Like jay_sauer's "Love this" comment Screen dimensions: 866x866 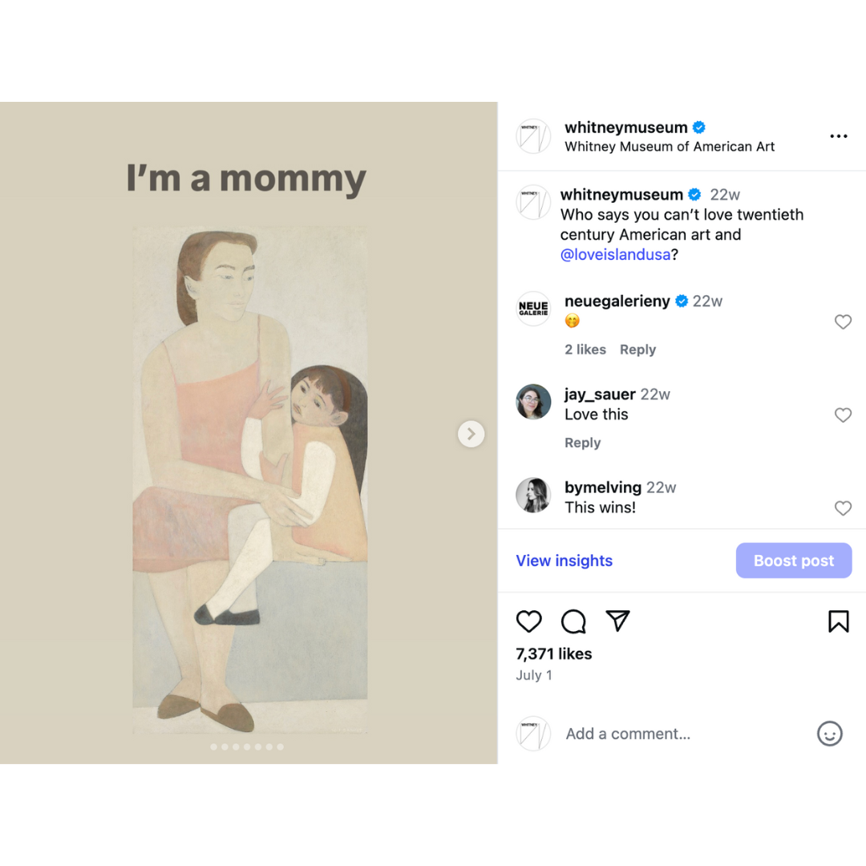(843, 415)
